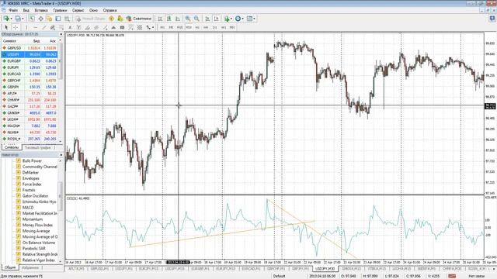The image size is (497, 279).
Task: Switch chart to line chart mode
Action: pyautogui.click(x=178, y=19)
